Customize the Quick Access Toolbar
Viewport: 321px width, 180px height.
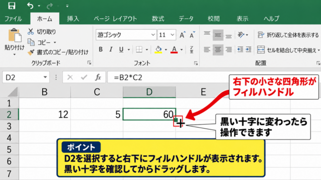pyautogui.click(x=67, y=6)
